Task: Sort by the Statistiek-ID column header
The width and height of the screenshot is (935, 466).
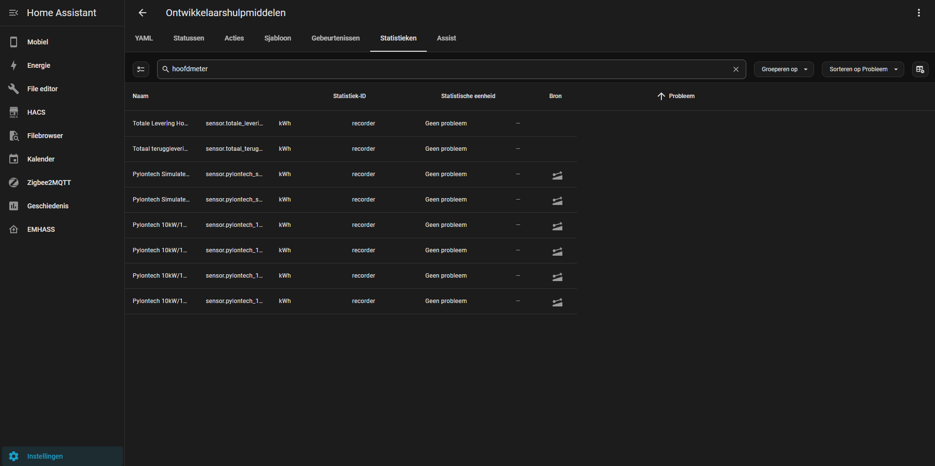Action: (349, 96)
